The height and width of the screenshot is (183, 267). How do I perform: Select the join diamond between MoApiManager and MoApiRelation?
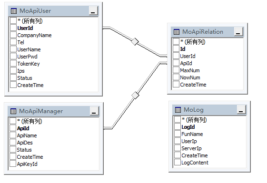[x=135, y=95]
